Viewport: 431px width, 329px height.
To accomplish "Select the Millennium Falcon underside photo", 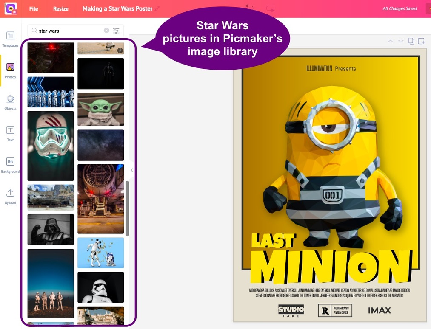I will click(x=100, y=199).
